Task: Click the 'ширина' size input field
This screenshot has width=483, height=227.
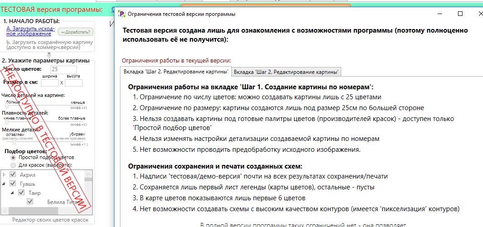Action: click(50, 82)
